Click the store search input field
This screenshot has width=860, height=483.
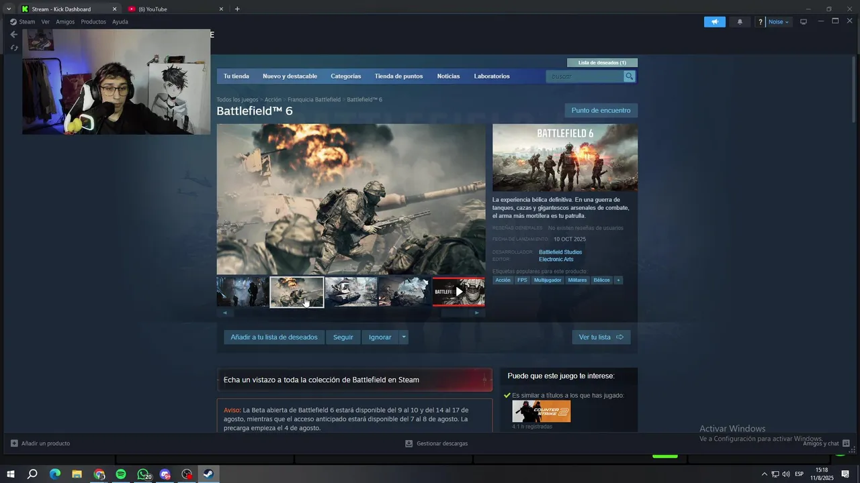coord(585,76)
